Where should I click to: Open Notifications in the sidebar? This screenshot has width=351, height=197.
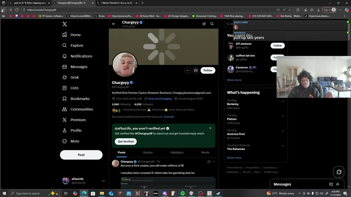[77, 56]
